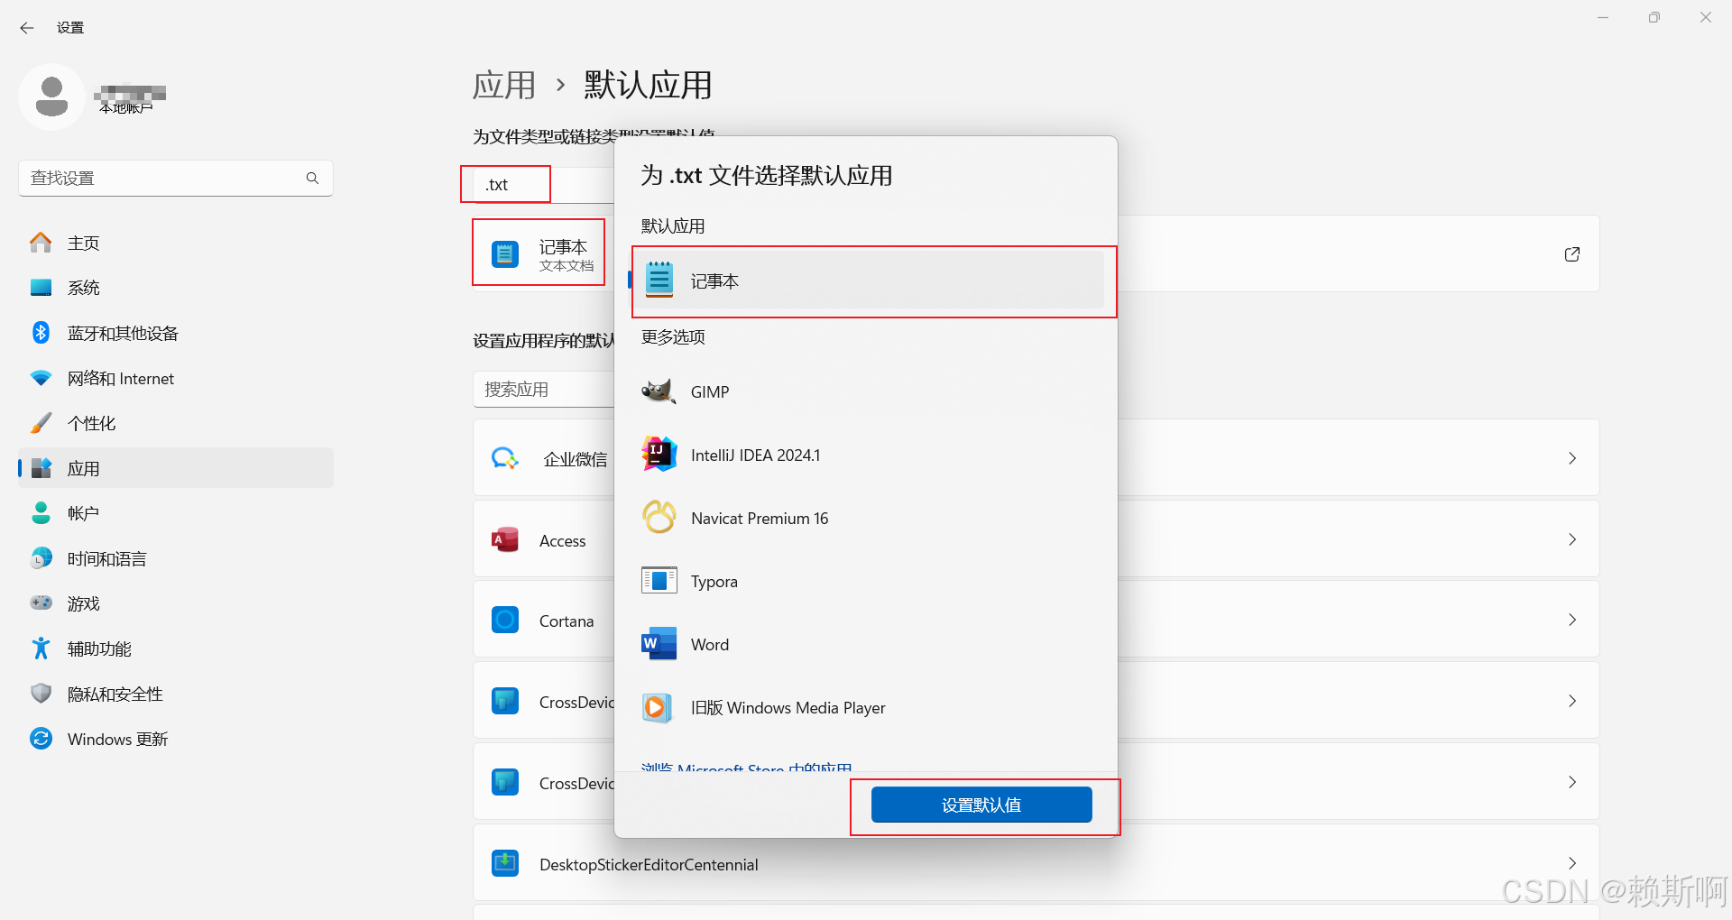Viewport: 1732px width, 920px height.
Task: Choose GIMP from more options
Action: 866,391
